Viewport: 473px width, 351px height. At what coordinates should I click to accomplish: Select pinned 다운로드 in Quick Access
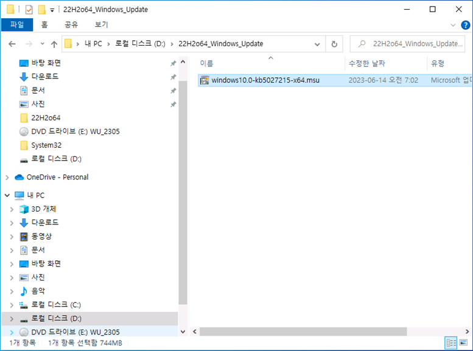(x=45, y=76)
